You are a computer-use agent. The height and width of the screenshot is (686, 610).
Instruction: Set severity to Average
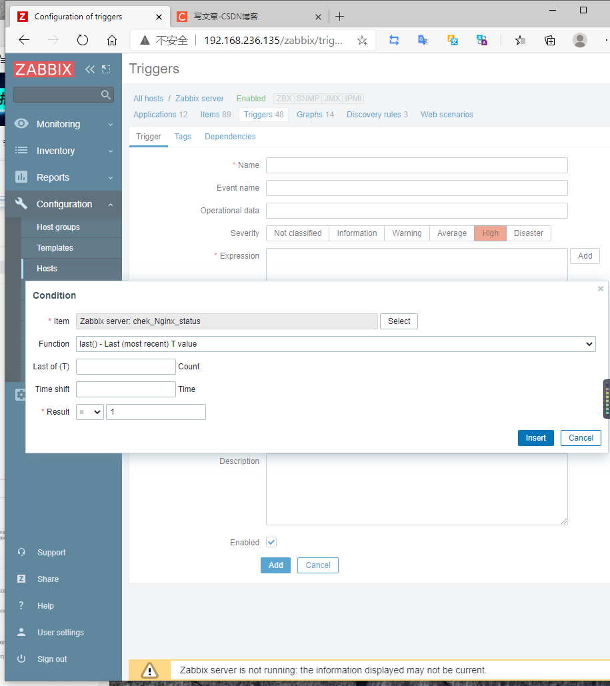coord(452,233)
